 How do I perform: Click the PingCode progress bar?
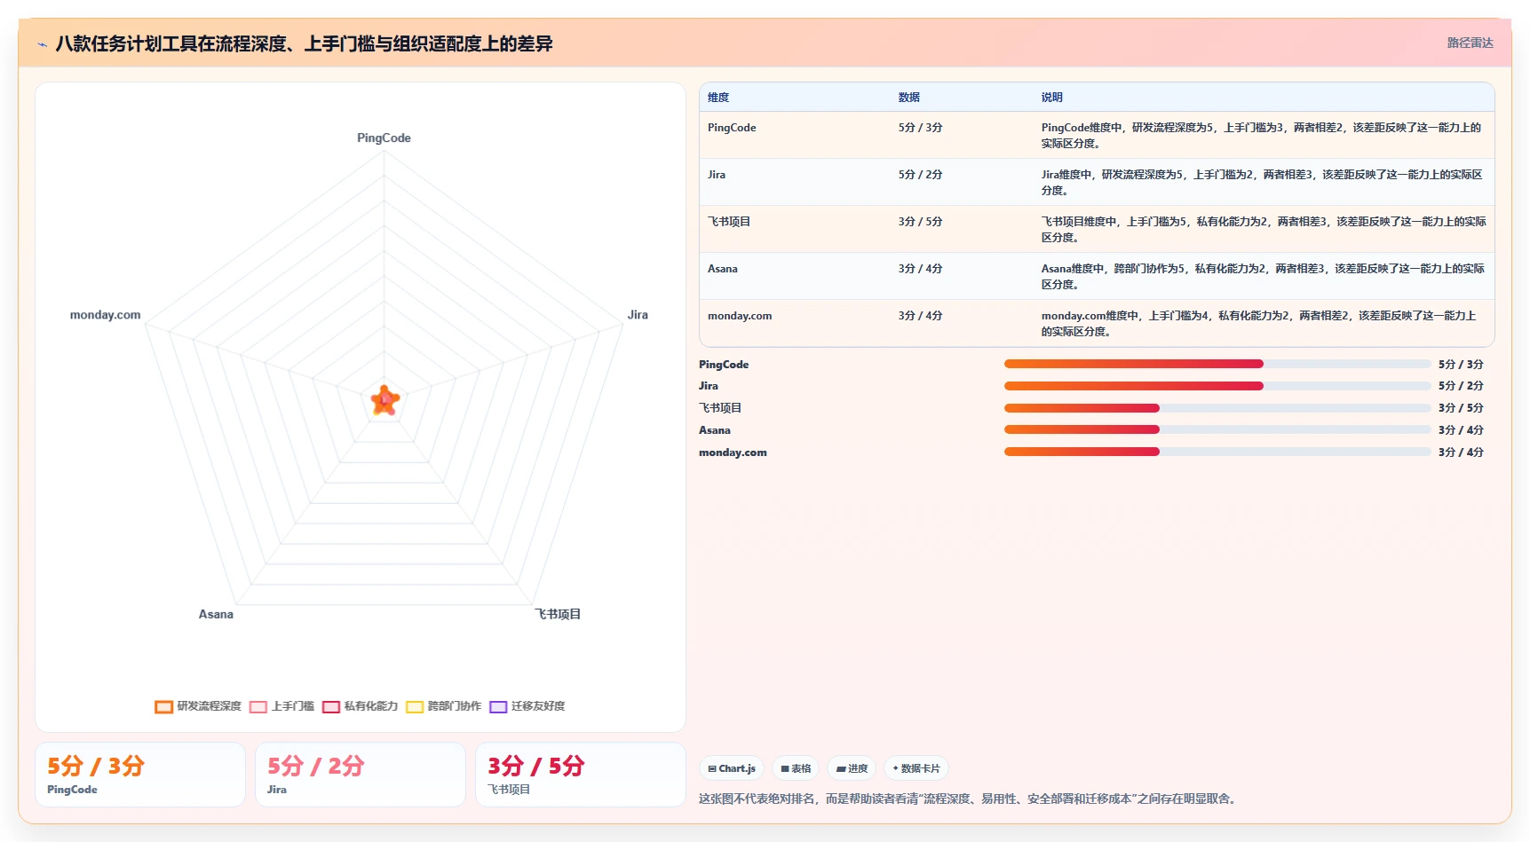1217,364
